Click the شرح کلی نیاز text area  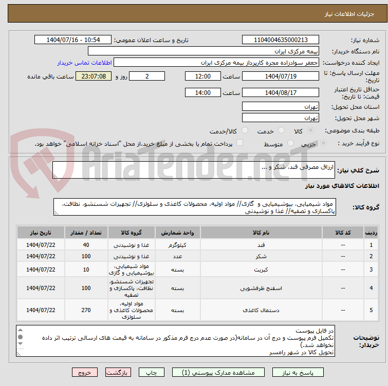point(194,170)
